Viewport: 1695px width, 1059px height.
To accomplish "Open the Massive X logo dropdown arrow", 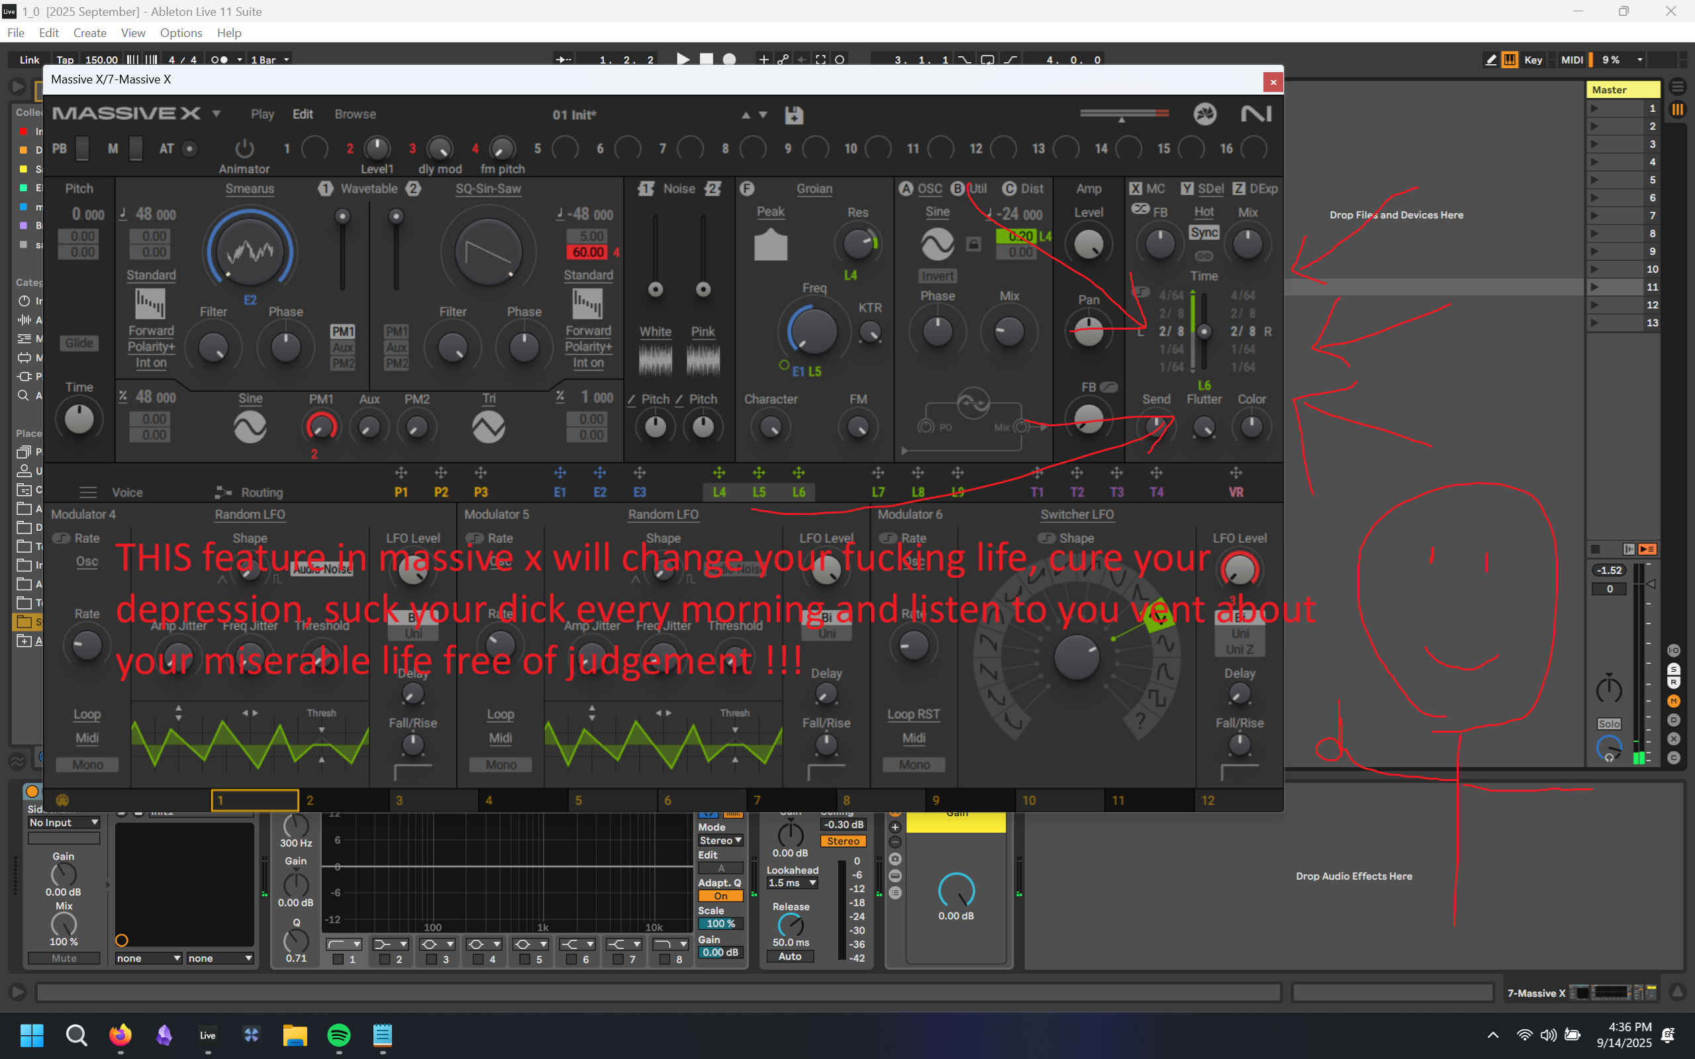I will point(217,113).
